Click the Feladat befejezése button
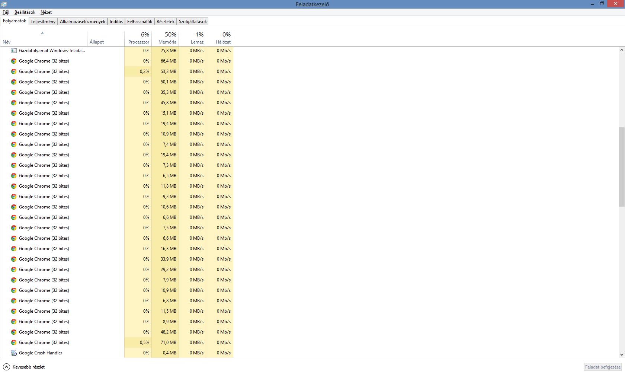This screenshot has height=376, width=625. 603,367
